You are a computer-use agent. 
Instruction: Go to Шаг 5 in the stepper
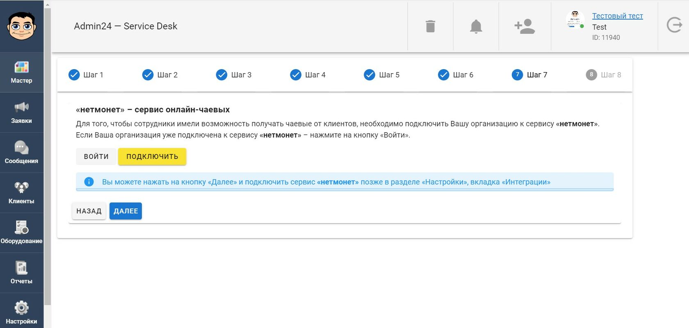coord(381,75)
